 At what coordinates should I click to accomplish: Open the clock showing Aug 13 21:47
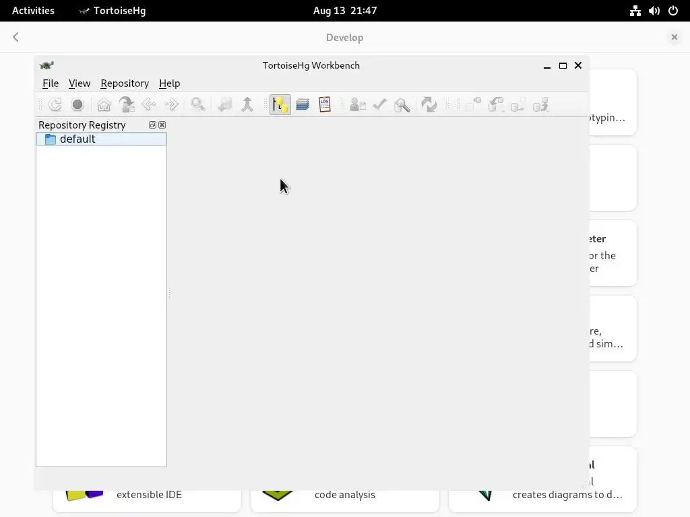(x=345, y=11)
